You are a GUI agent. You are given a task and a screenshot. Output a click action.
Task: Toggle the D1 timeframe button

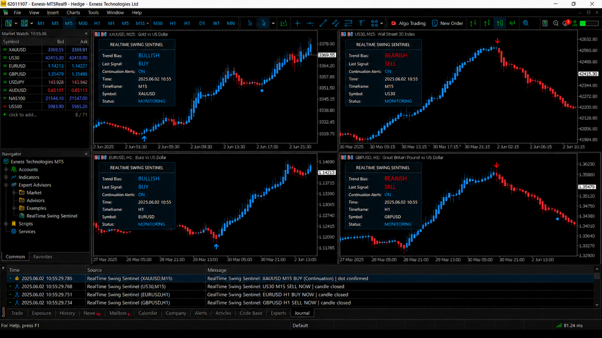pos(202,23)
